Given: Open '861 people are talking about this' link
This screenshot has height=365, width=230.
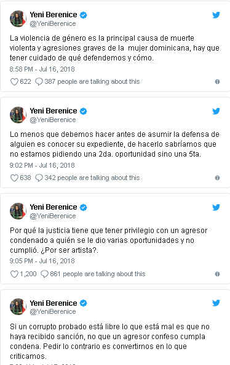Looking at the screenshot, I should (93, 274).
